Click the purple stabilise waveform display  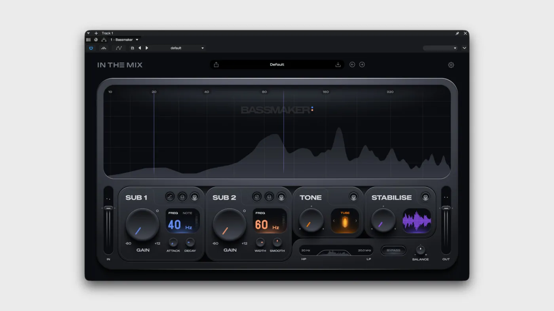[x=417, y=221]
